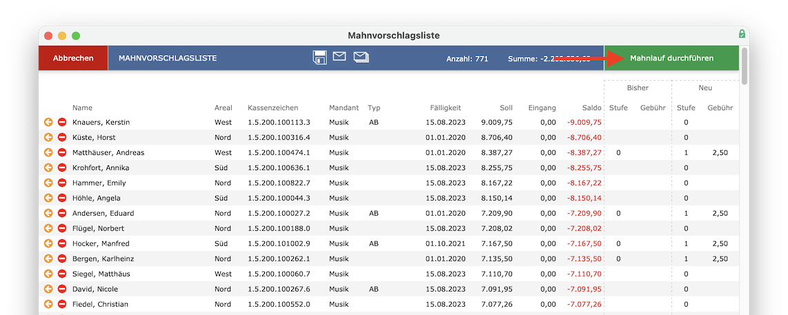Click red remove icon for Knauers, Kerstin
Image resolution: width=788 pixels, height=315 pixels.
tap(62, 122)
